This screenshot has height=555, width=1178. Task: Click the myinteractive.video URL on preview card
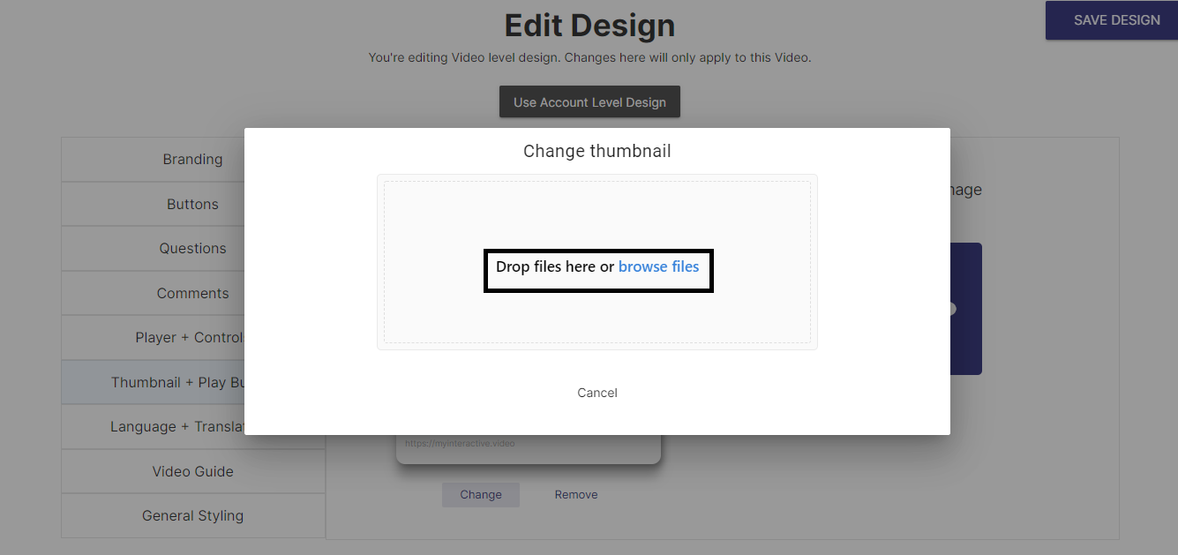(x=460, y=444)
